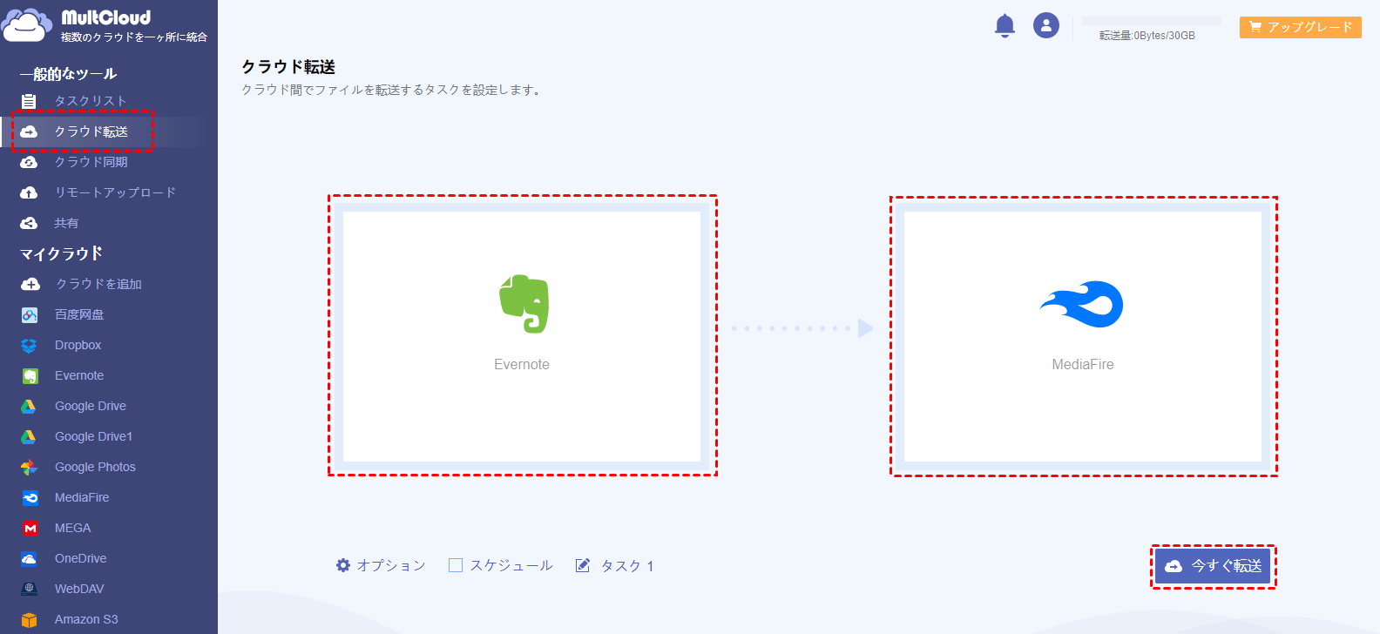Click the タスクリスト clipboard icon

point(29,101)
